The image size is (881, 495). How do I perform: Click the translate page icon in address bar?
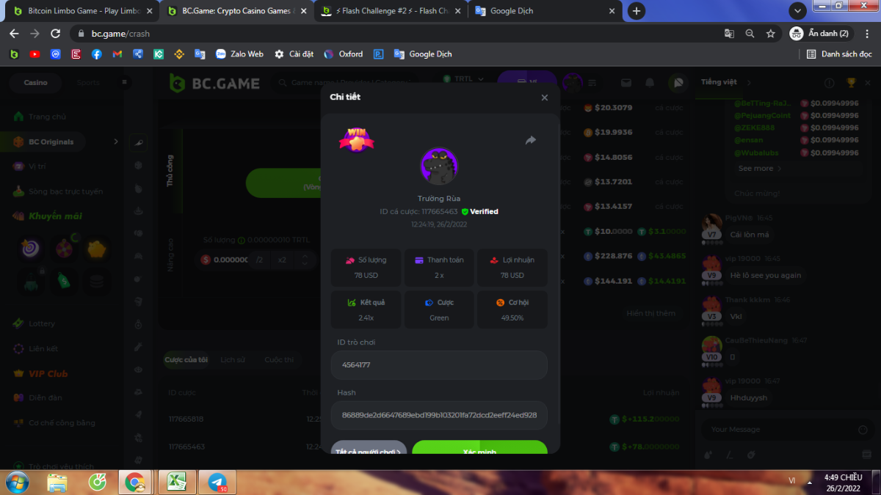coord(729,34)
